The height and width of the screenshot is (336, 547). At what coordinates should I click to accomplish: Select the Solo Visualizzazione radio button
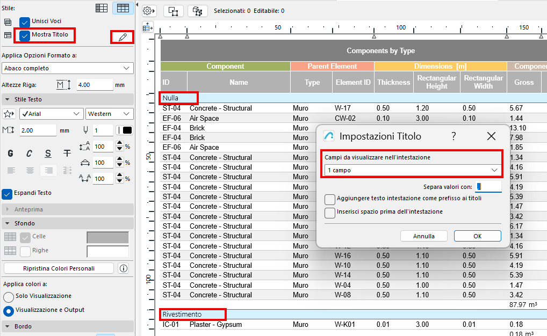(8, 296)
